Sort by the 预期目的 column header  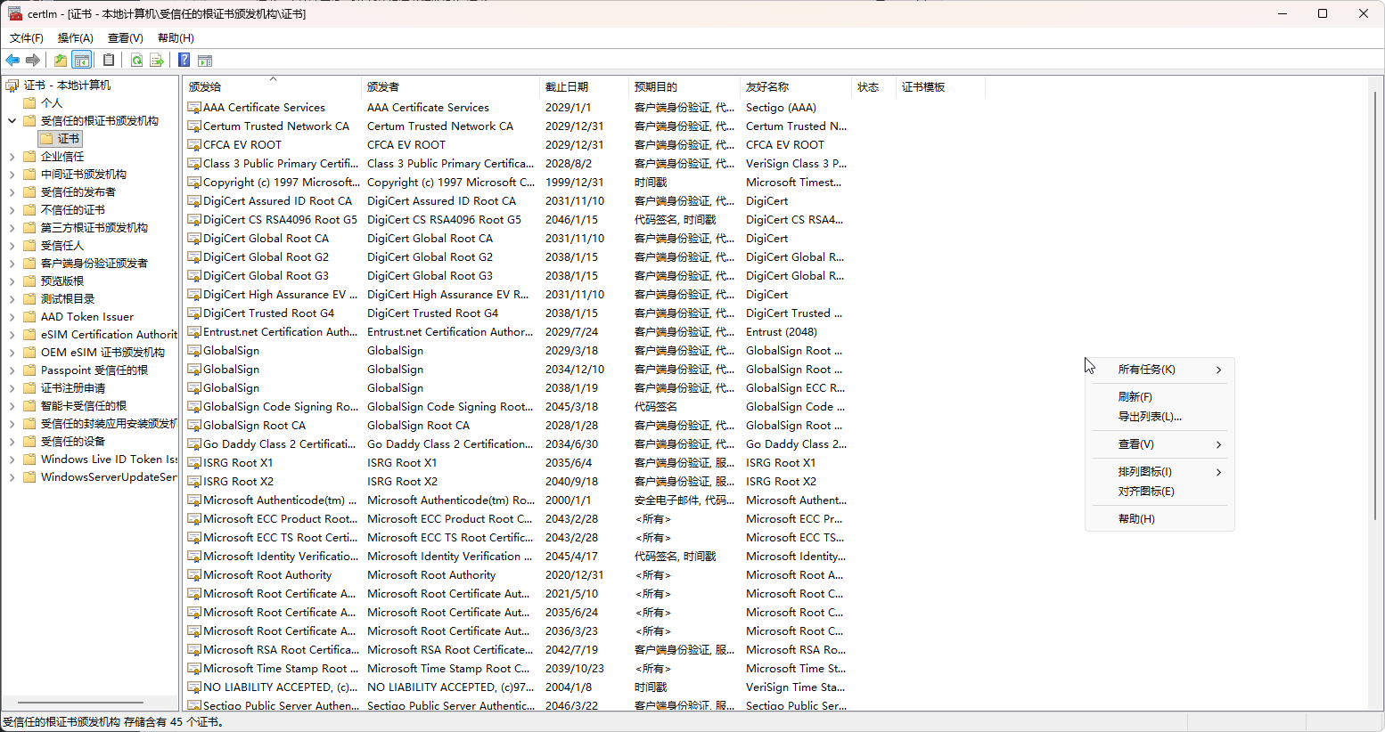click(x=684, y=87)
